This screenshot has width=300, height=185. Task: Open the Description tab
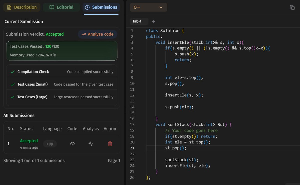22,7
